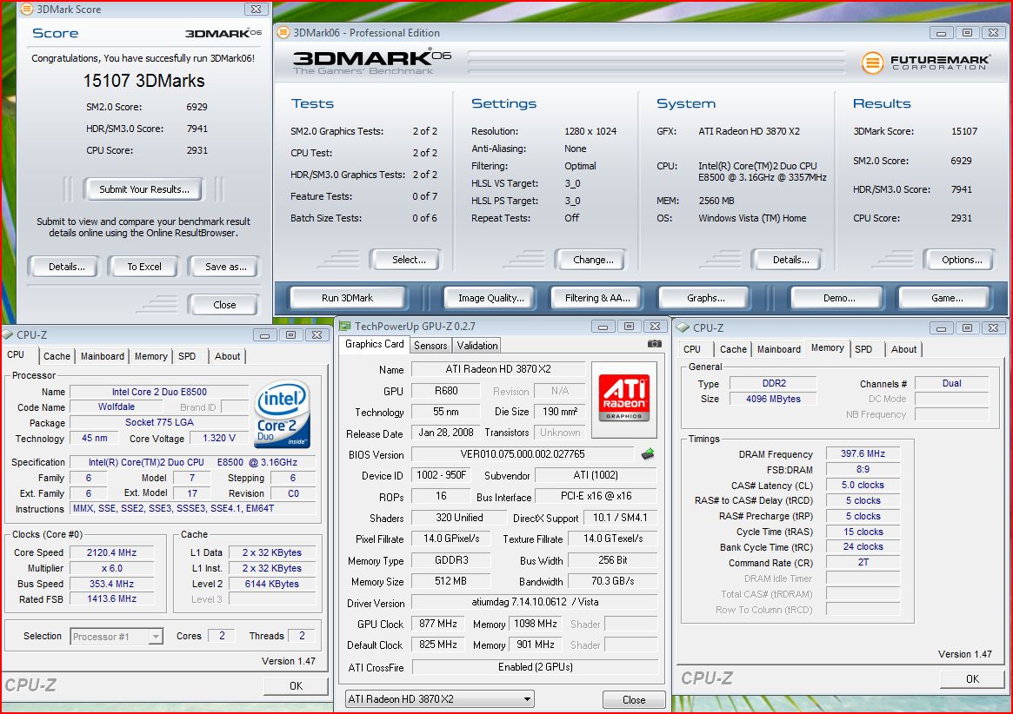Close the 3DMark Score window with X
Viewport: 1013px width, 714px height.
[x=256, y=9]
